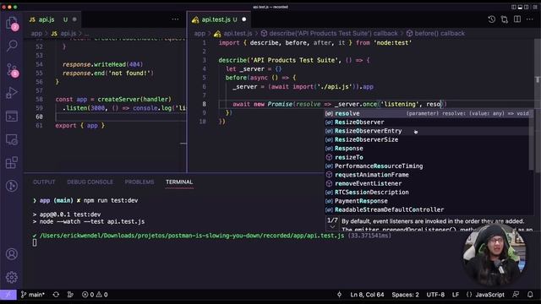Click the suggestion list scrollbar

pos(531,139)
